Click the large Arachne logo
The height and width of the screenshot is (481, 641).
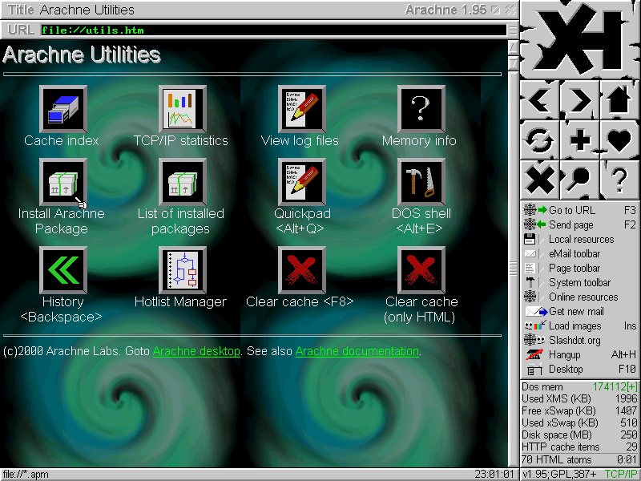click(579, 39)
